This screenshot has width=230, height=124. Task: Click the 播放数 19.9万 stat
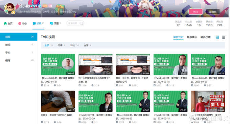[209, 23]
